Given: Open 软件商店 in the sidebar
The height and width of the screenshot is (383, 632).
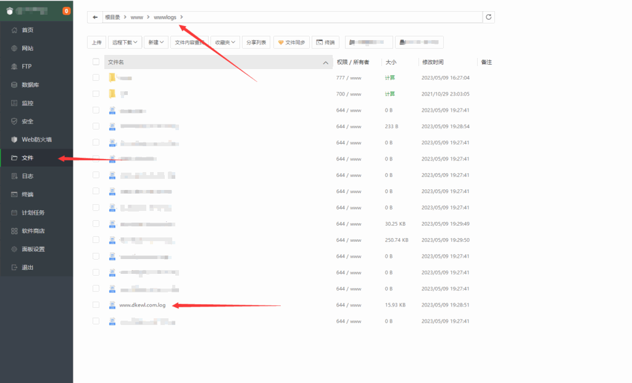Looking at the screenshot, I should 33,231.
